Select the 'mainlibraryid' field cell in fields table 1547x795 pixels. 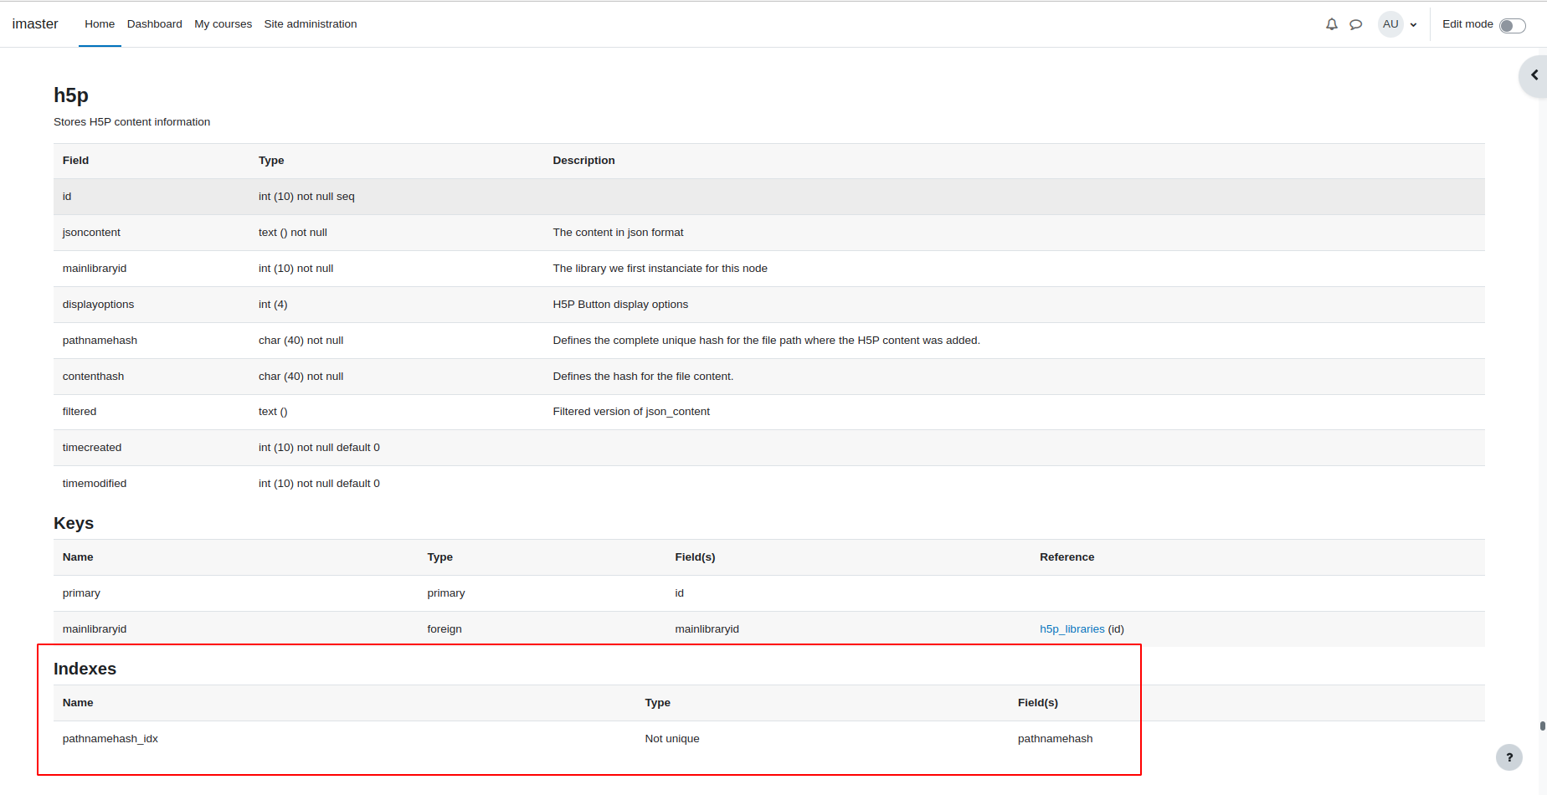tap(95, 269)
